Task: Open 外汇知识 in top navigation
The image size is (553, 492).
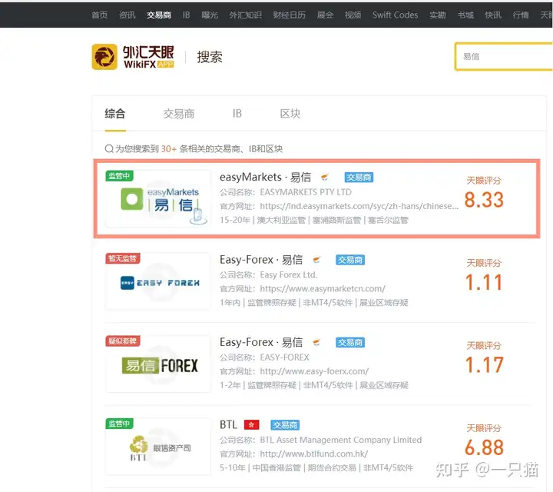Action: (x=246, y=15)
